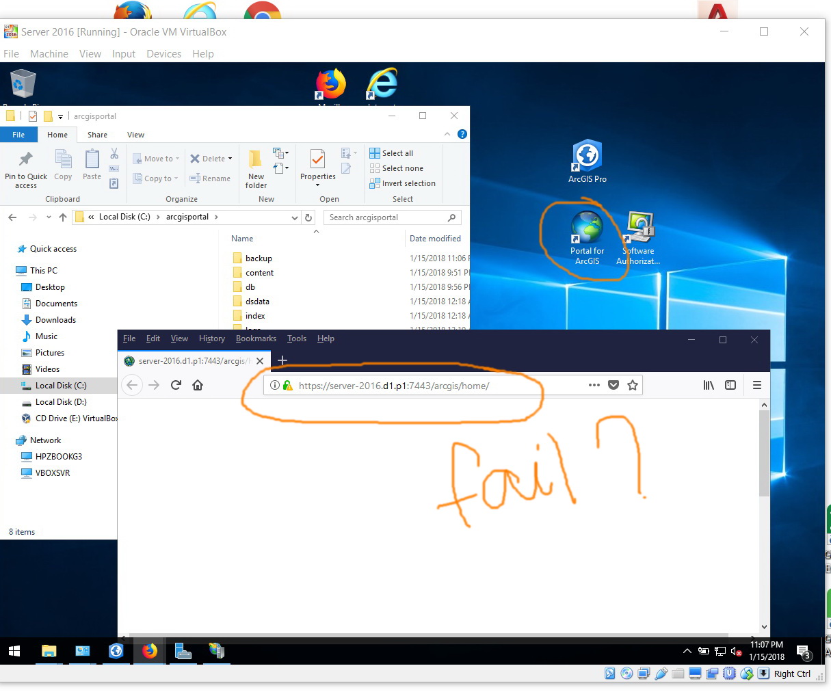Click the New folder ribbon button

[x=256, y=170]
